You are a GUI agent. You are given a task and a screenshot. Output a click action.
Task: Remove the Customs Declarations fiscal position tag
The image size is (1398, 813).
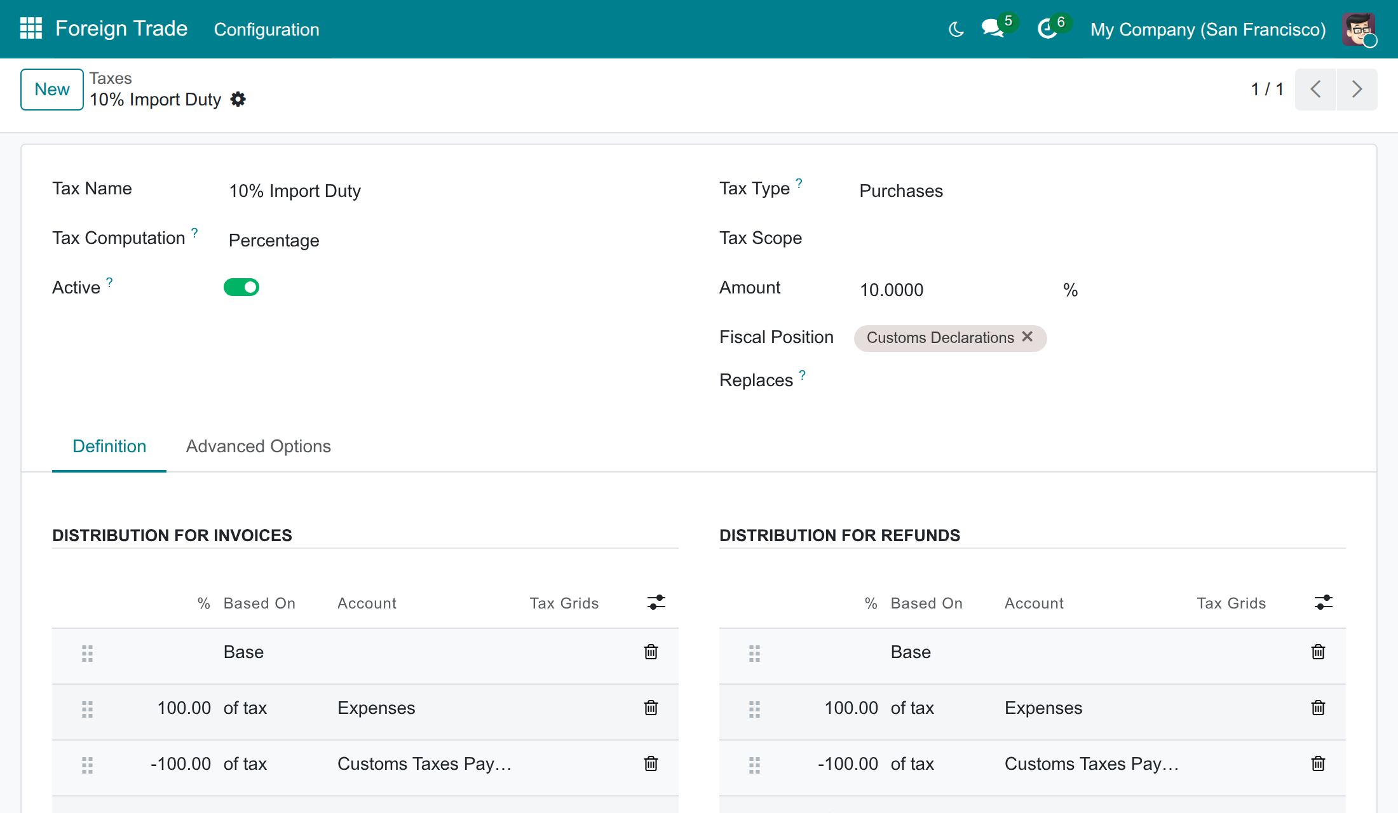(x=1028, y=337)
